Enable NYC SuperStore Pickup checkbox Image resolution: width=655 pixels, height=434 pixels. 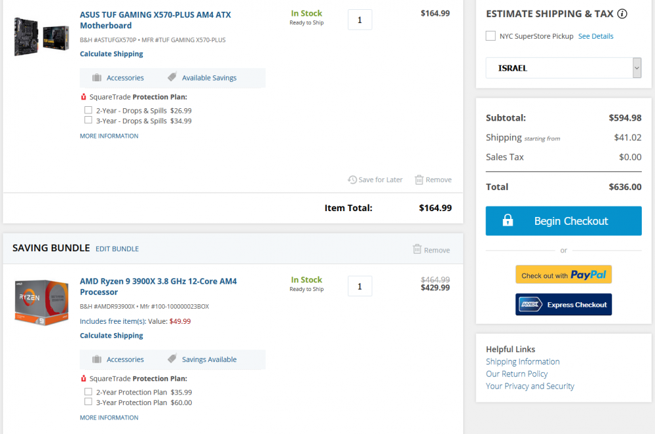coord(491,36)
